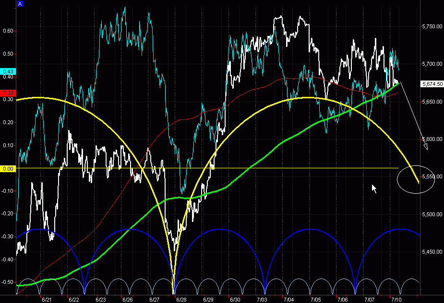
Task: Click the 0.10 left axis label
Action: click(8, 145)
